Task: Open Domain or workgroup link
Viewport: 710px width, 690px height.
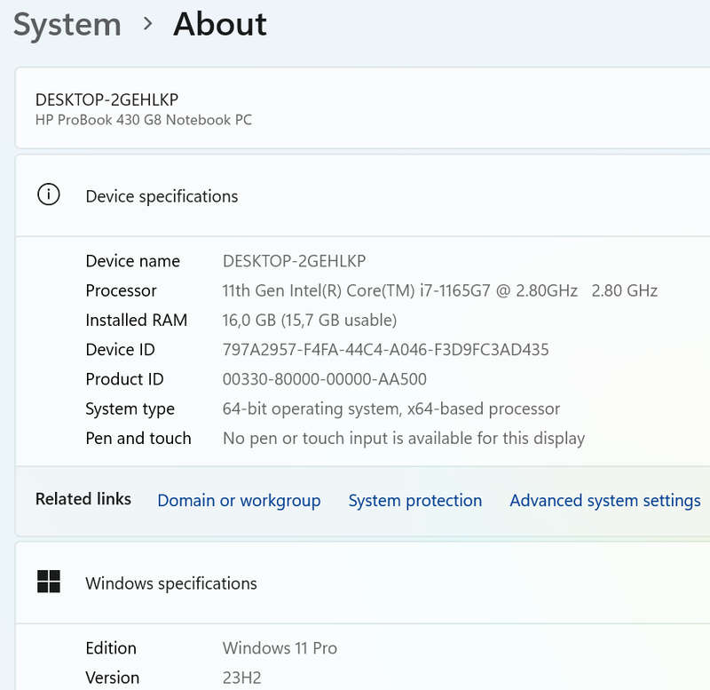Action: click(x=239, y=501)
